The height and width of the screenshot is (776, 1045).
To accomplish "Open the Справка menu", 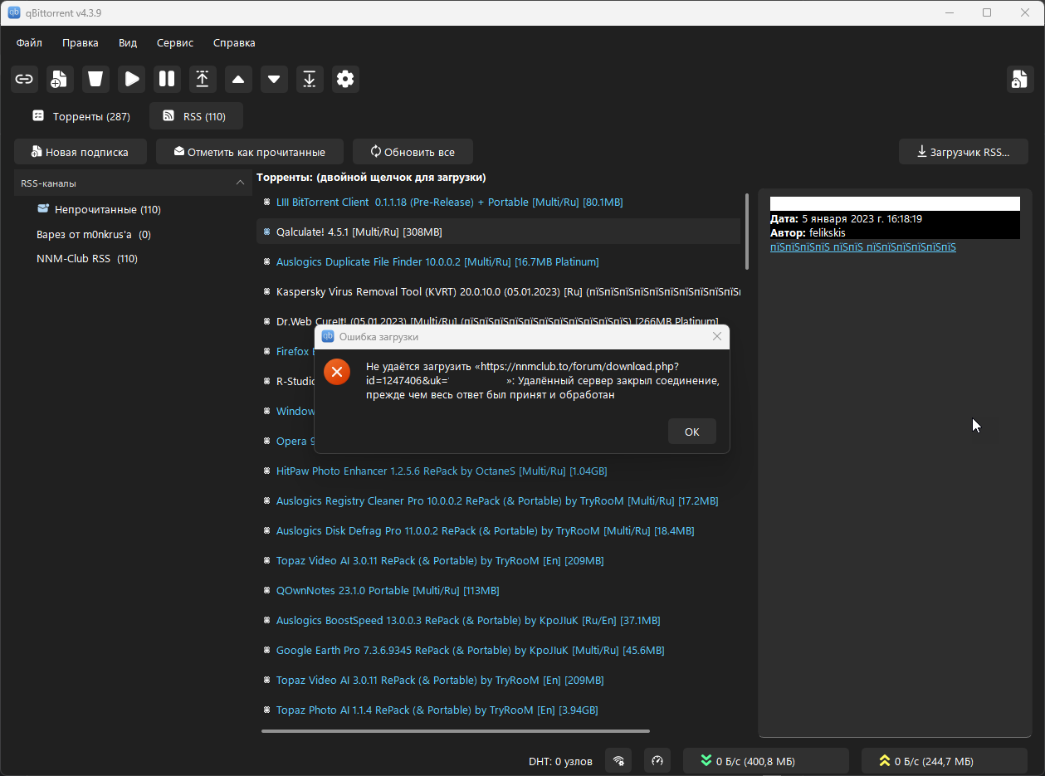I will coord(234,43).
